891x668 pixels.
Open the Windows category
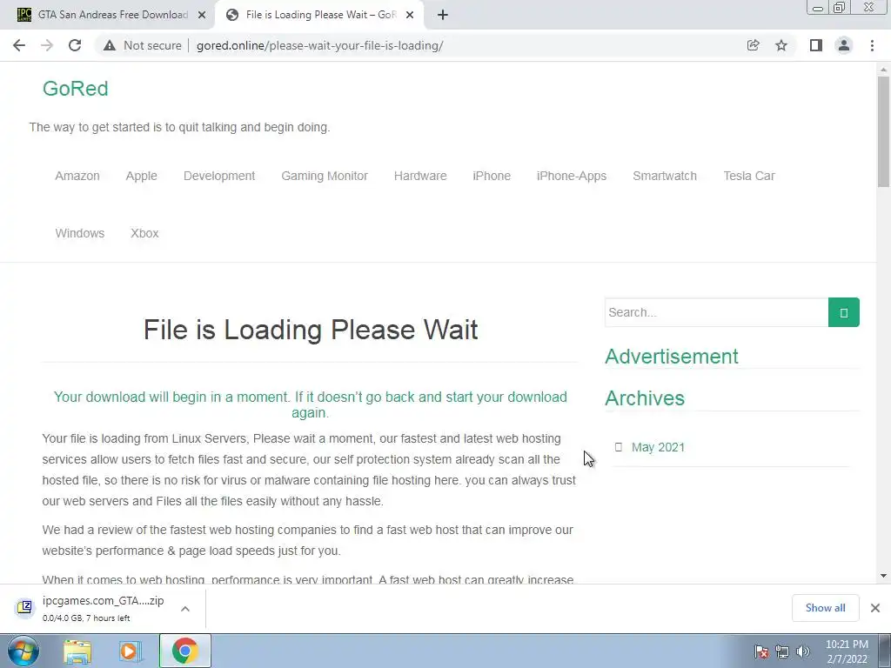[x=79, y=233]
